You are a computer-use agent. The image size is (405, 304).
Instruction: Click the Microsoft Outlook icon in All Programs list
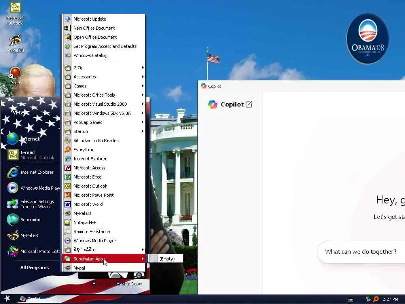67,186
